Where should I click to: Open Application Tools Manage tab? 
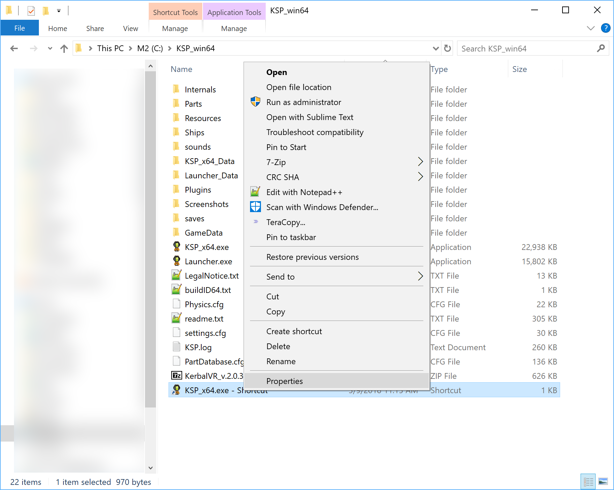234,28
